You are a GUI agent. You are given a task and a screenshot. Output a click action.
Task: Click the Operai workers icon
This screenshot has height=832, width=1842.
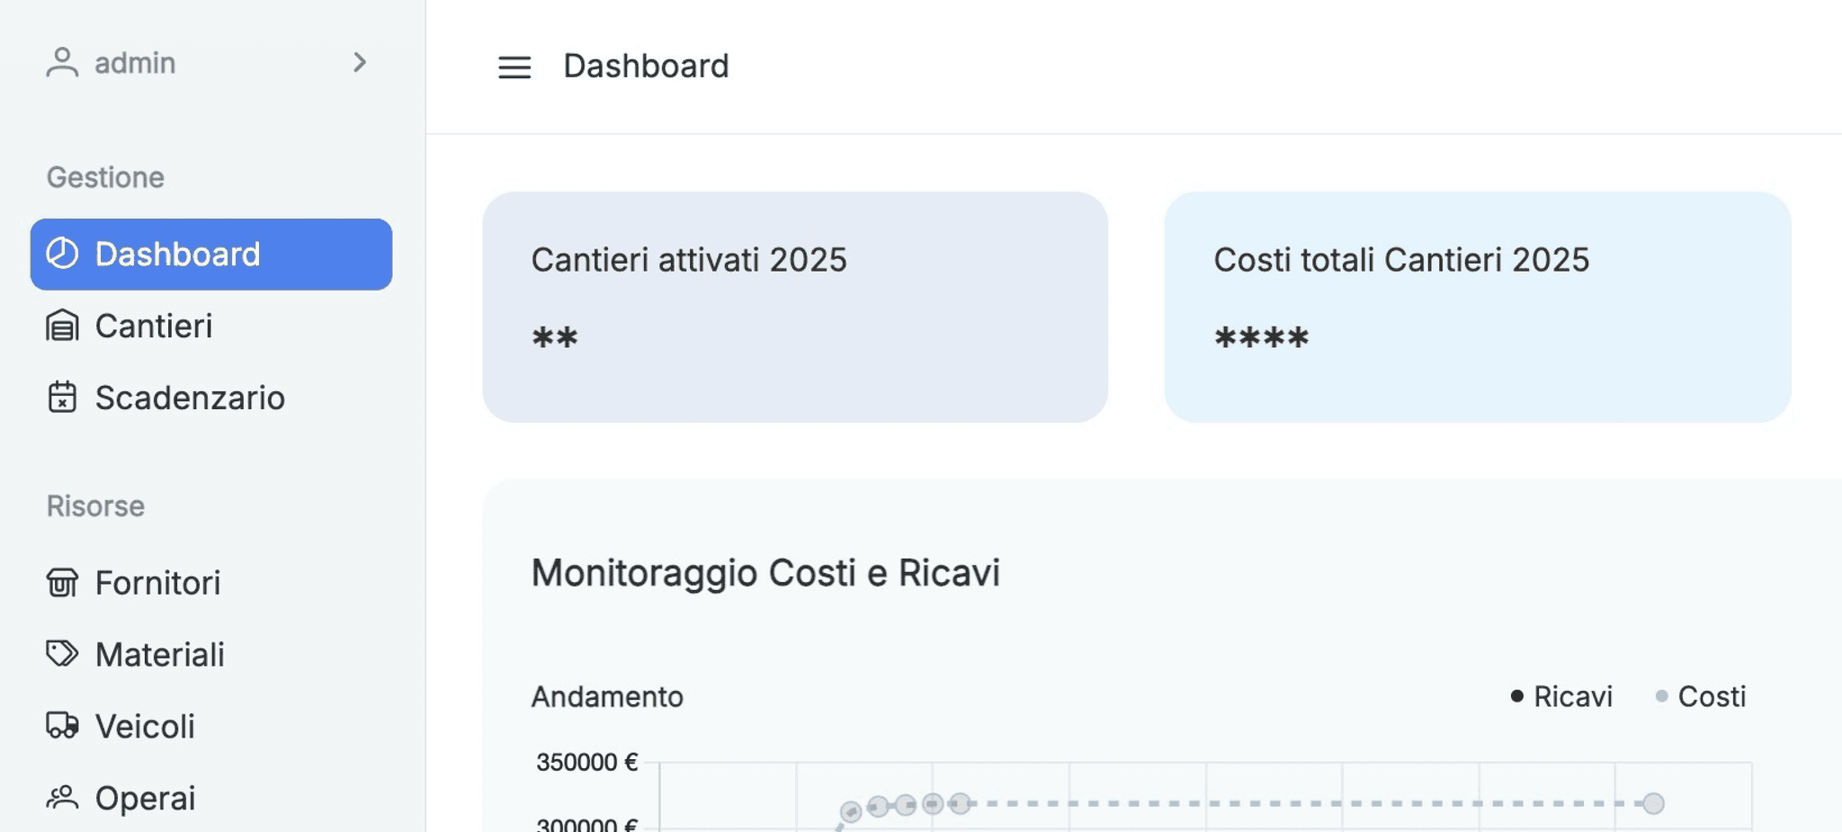[61, 797]
